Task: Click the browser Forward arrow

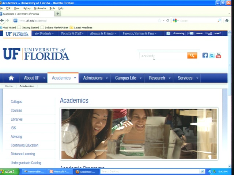Action: [x=8, y=20]
